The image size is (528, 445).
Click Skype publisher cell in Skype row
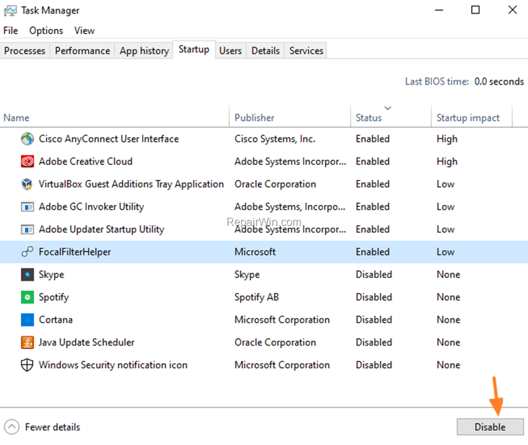pos(247,275)
